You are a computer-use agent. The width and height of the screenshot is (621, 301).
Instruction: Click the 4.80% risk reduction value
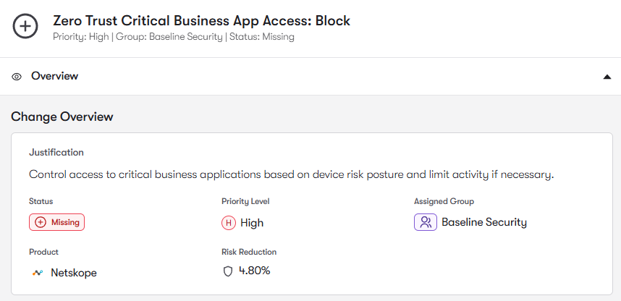[254, 271]
